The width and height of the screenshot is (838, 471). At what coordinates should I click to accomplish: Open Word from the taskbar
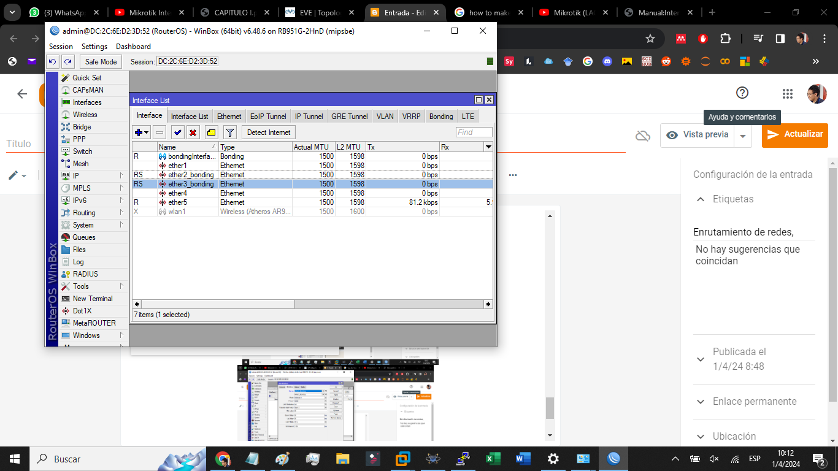pyautogui.click(x=523, y=459)
